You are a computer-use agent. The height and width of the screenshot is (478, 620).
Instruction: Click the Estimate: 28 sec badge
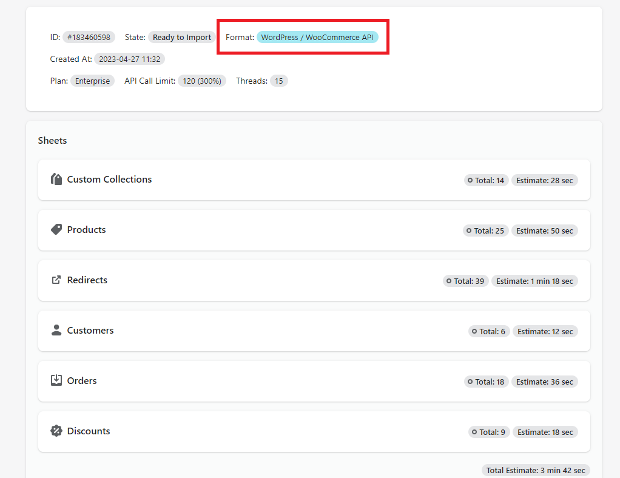pos(545,180)
